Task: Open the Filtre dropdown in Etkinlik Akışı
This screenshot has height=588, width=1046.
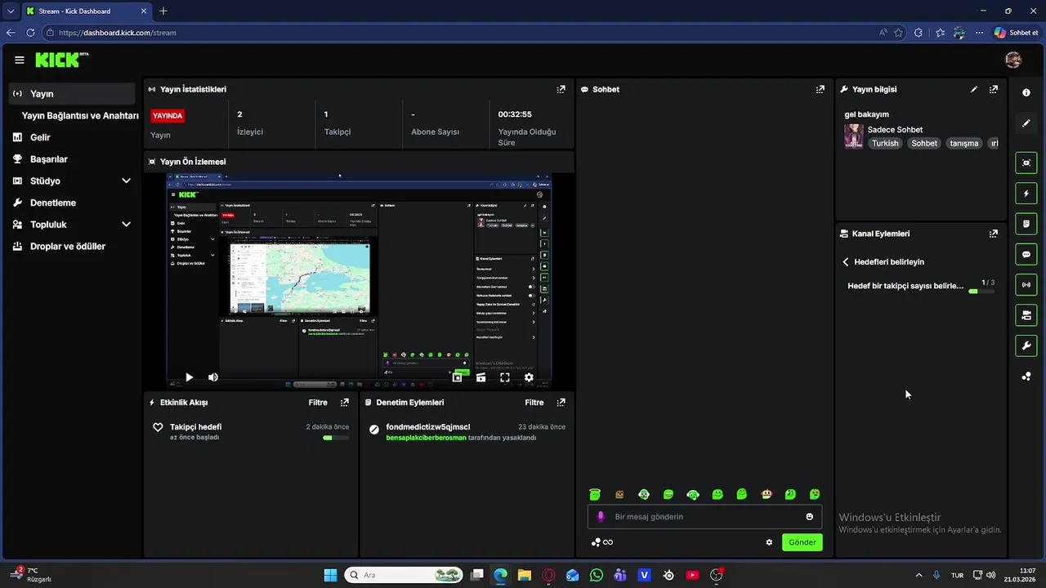Action: 318,403
